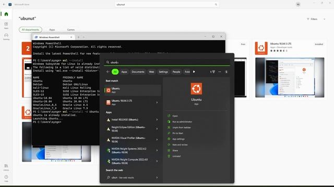This screenshot has width=334, height=187.
Task: Click PowerShell prompt line 'PS C:\Users\syoge>'
Action: tap(47, 122)
